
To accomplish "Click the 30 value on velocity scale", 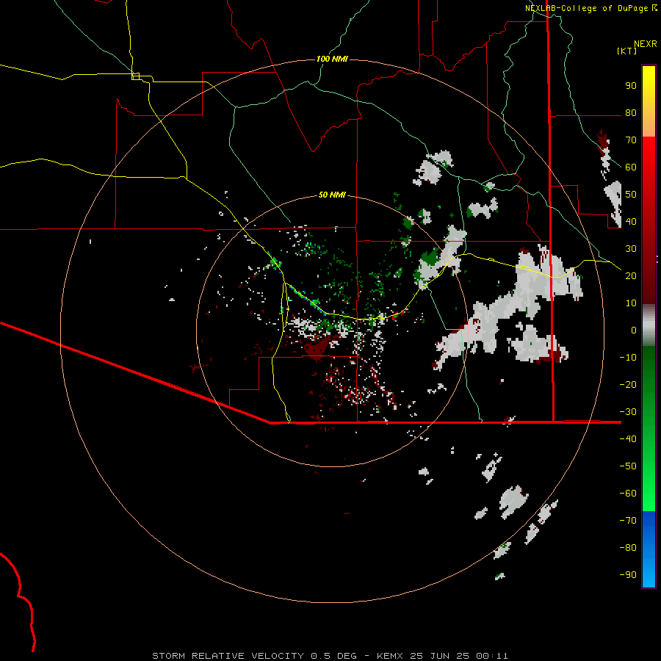I will pyautogui.click(x=631, y=249).
